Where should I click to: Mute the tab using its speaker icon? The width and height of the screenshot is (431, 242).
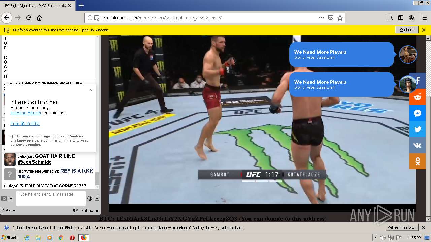coord(64,6)
